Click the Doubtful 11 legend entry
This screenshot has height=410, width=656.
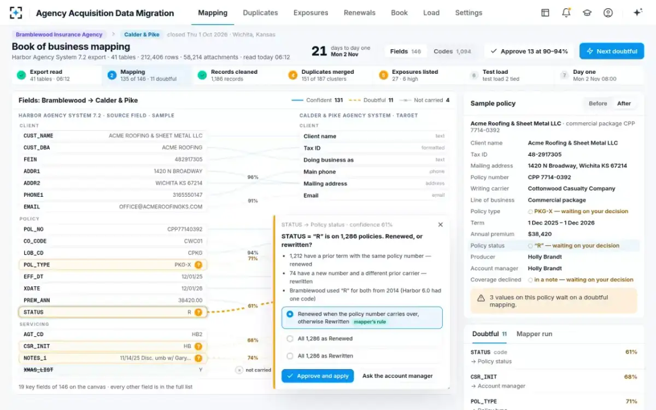tap(371, 100)
